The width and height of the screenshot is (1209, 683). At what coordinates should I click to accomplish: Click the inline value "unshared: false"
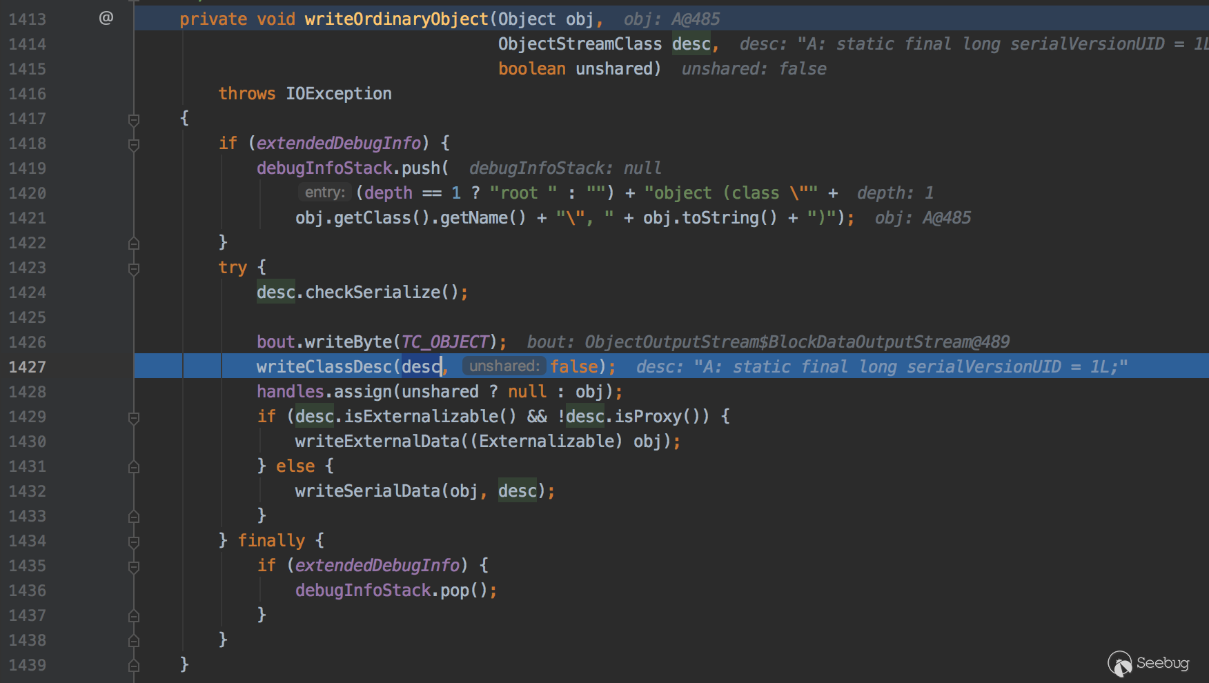coord(754,68)
